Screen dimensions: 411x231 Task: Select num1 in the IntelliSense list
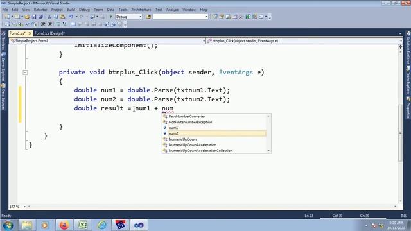tap(214, 128)
